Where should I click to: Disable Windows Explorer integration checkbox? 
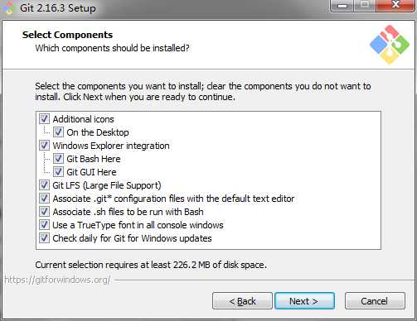point(44,146)
